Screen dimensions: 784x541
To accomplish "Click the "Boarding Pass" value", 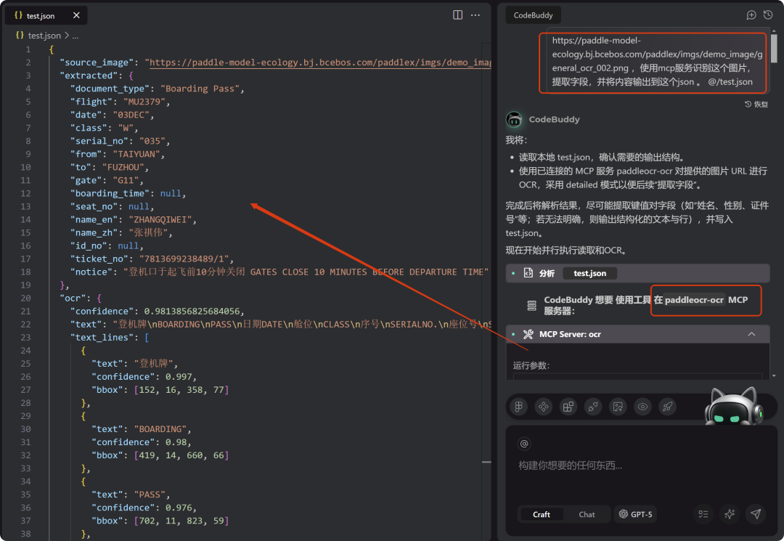I will [200, 89].
